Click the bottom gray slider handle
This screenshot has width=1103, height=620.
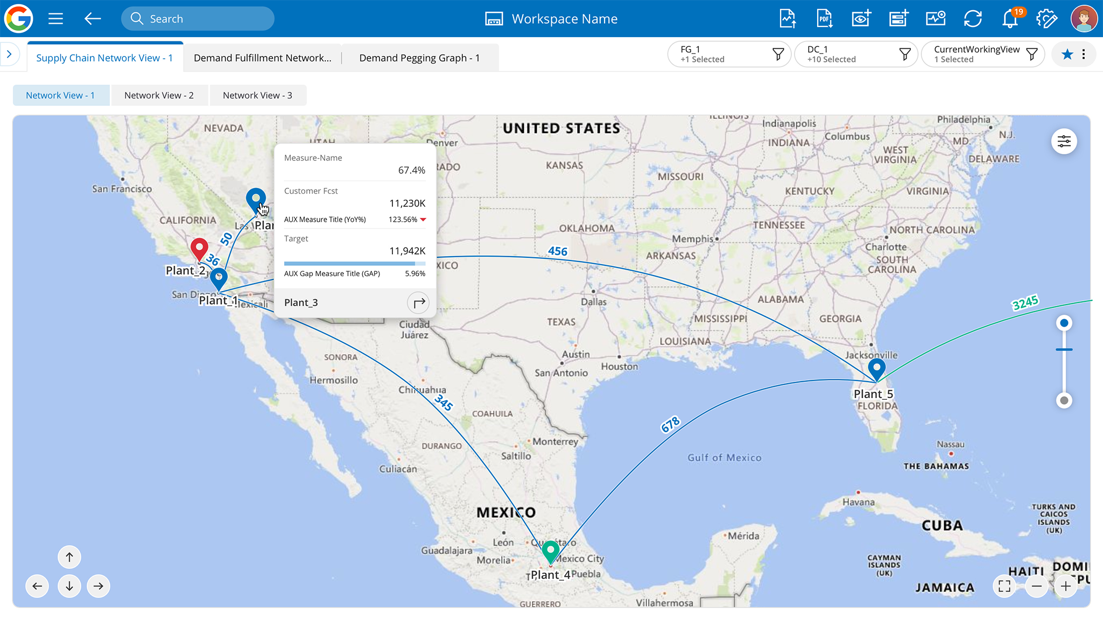pos(1064,400)
